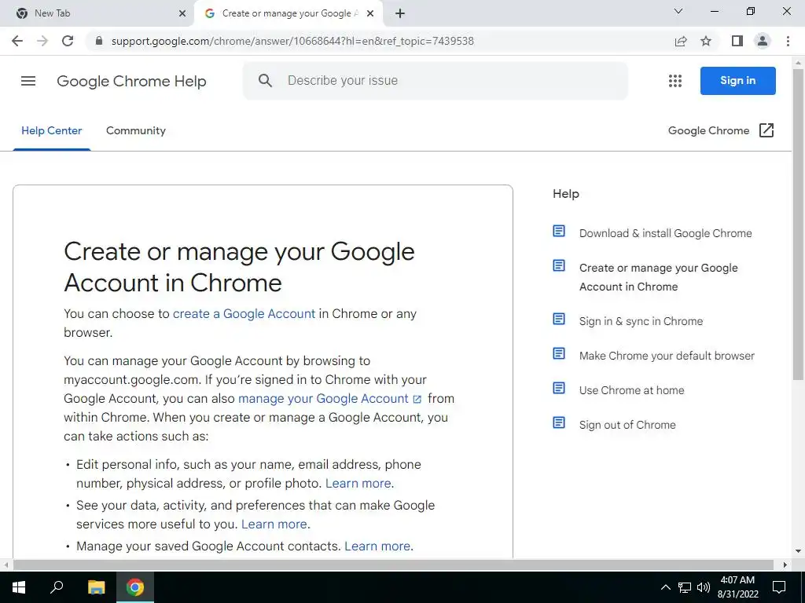This screenshot has width=805, height=603.
Task: Click the browser forward arrow
Action: click(x=42, y=41)
